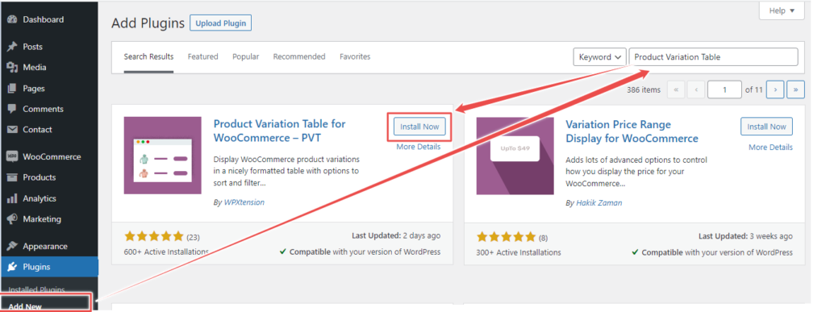
Task: Click Variation Price Range plugin thumbnail
Action: (515, 156)
